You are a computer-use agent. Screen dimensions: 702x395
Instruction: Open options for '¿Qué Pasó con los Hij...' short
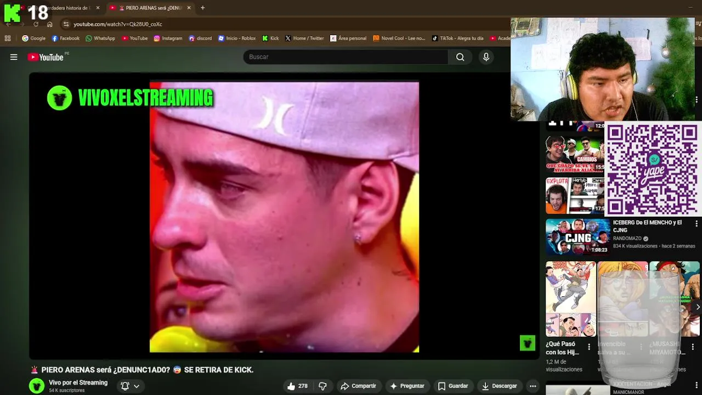point(589,347)
